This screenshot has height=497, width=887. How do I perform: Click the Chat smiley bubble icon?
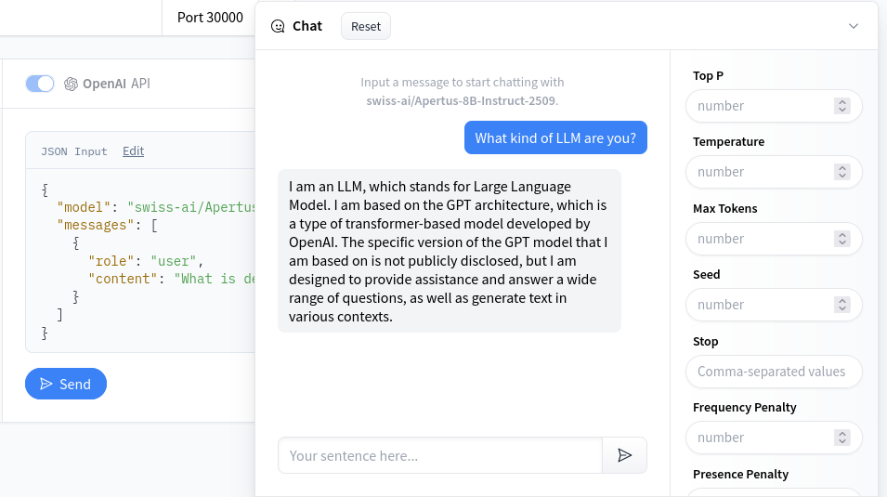coord(278,26)
